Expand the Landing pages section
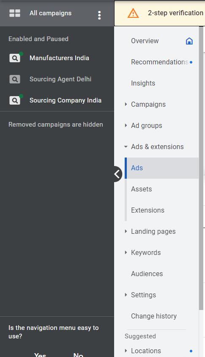Screen dimensions: 205x357 coord(126,231)
